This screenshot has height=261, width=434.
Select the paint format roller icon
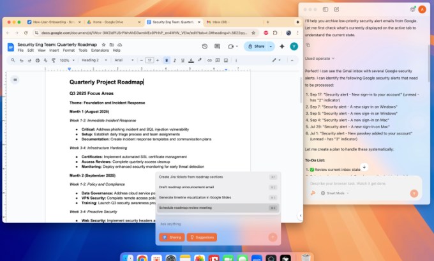(x=54, y=61)
